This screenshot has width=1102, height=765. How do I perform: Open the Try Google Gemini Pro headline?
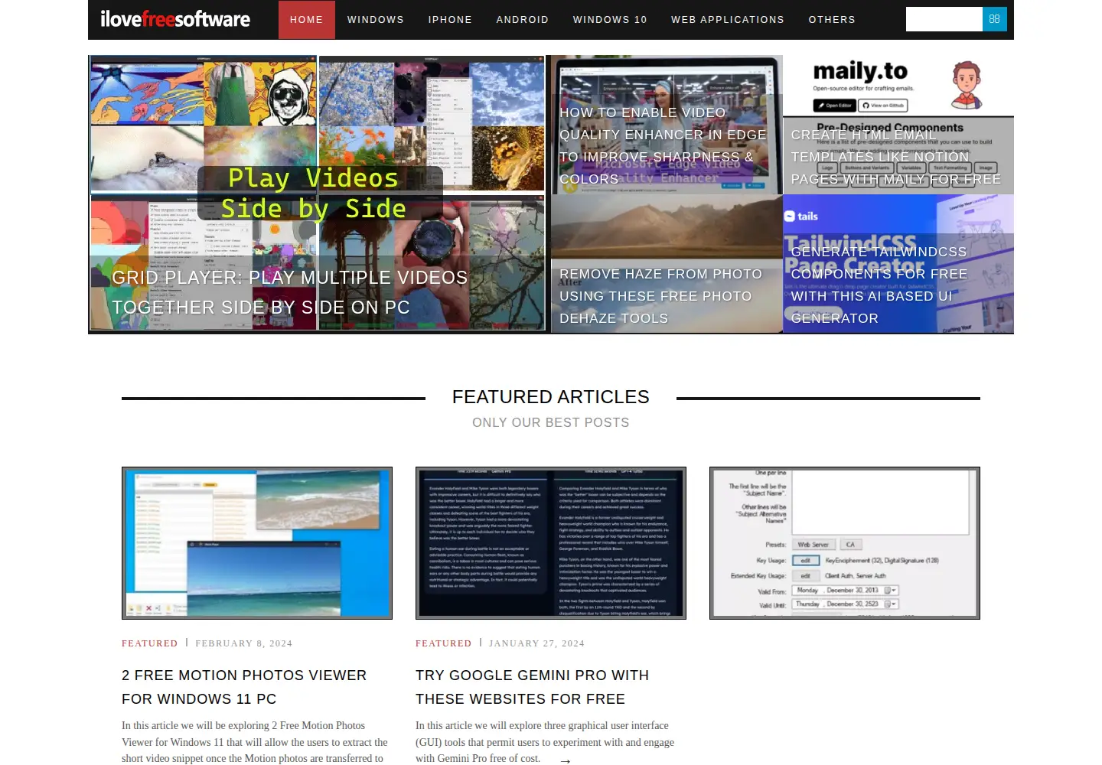[x=533, y=687]
